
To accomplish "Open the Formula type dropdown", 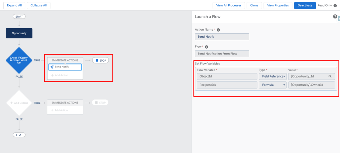I will (273, 85).
